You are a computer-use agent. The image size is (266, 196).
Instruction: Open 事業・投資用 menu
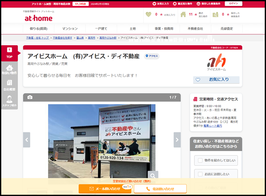tap(164, 29)
